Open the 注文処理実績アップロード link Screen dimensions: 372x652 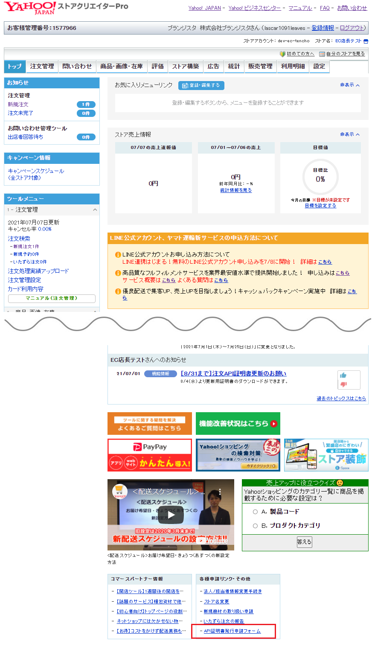point(38,271)
